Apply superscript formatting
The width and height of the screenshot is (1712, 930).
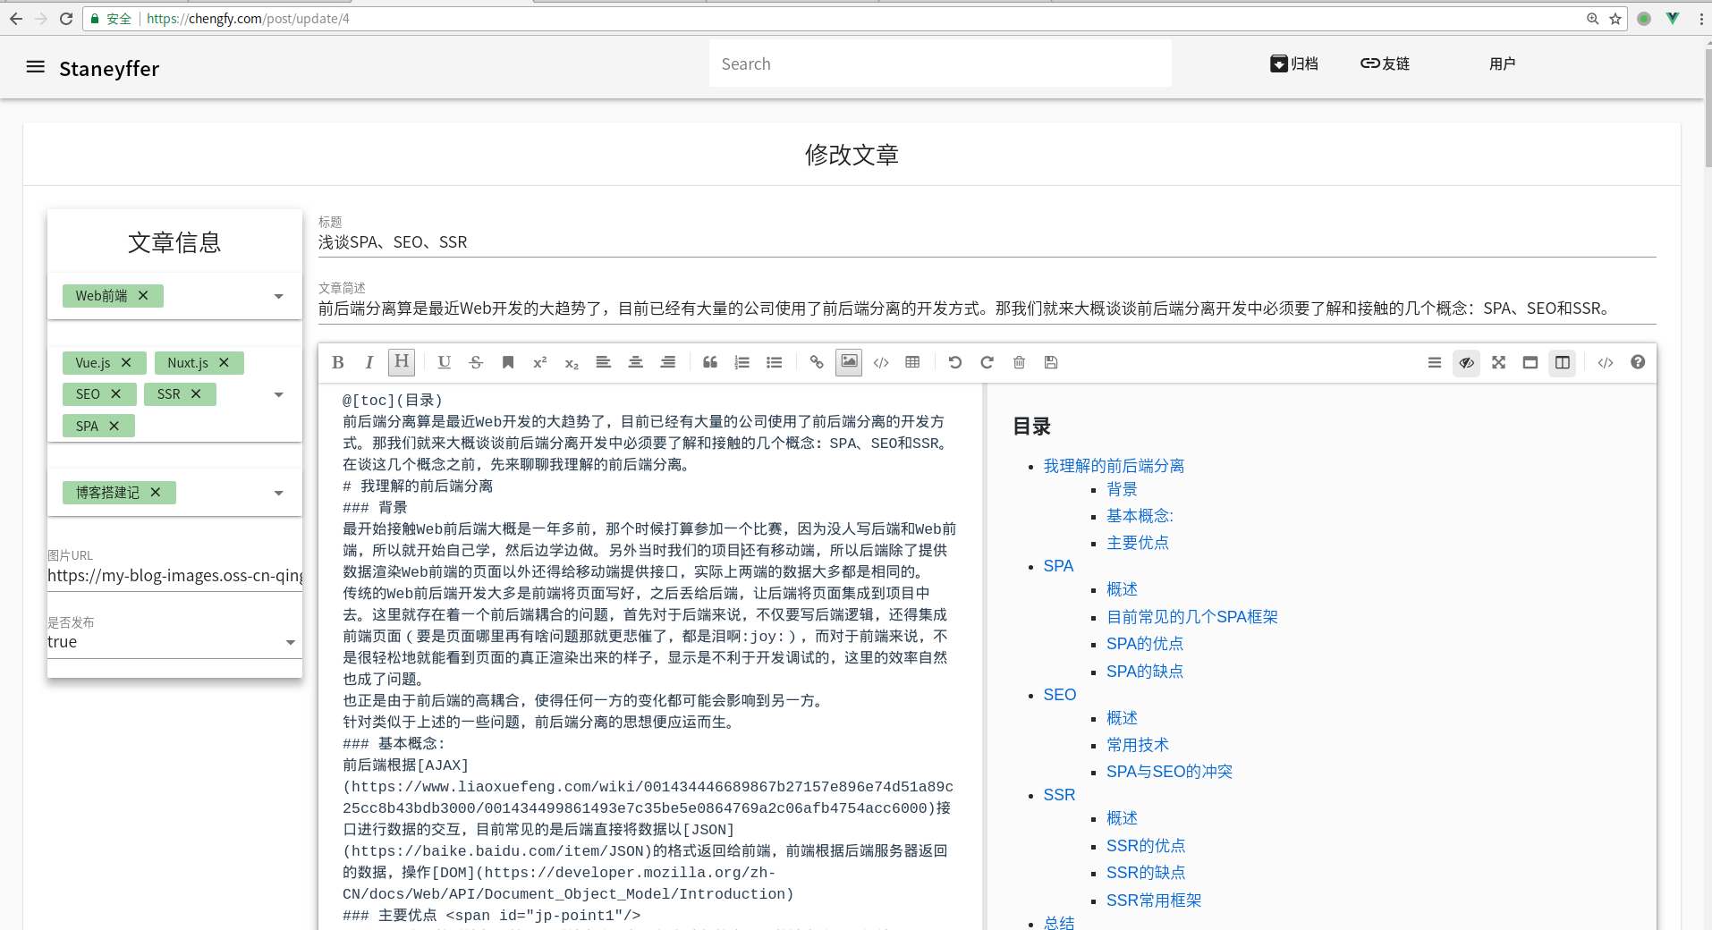pos(539,362)
